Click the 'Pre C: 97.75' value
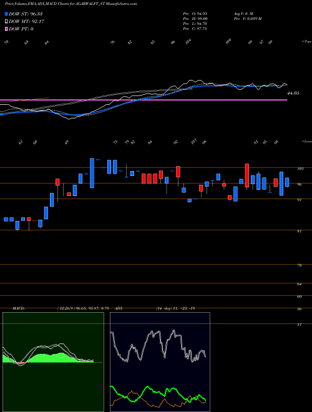The image size is (312, 412). coord(195,29)
